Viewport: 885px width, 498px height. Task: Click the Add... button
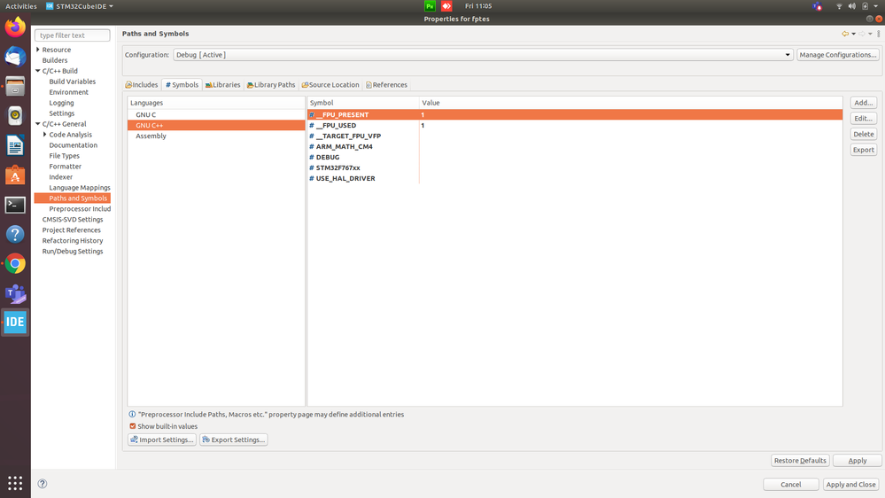coord(864,103)
